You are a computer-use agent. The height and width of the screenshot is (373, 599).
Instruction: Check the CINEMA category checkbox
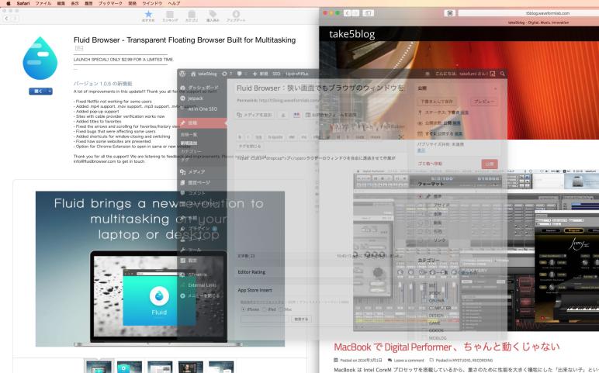coord(425,300)
